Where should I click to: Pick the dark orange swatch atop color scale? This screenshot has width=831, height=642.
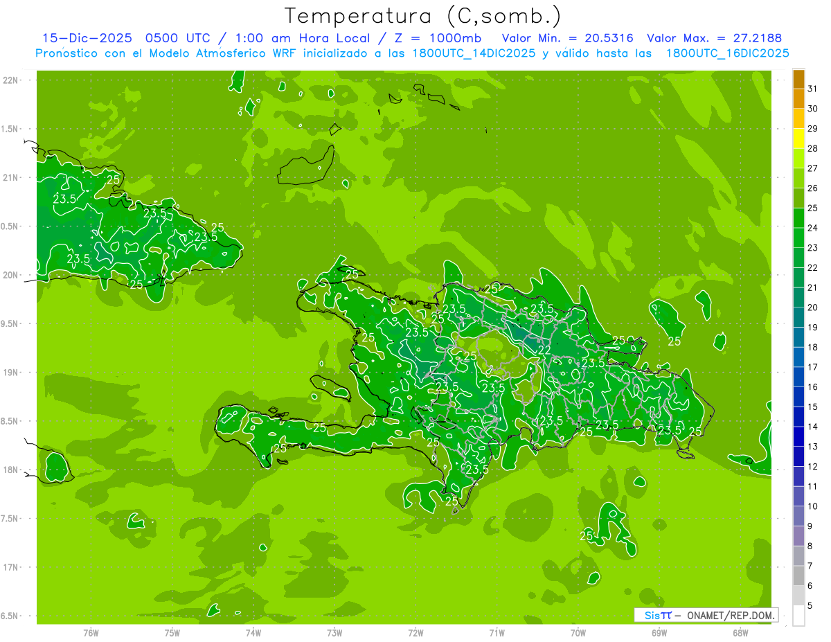pyautogui.click(x=798, y=80)
